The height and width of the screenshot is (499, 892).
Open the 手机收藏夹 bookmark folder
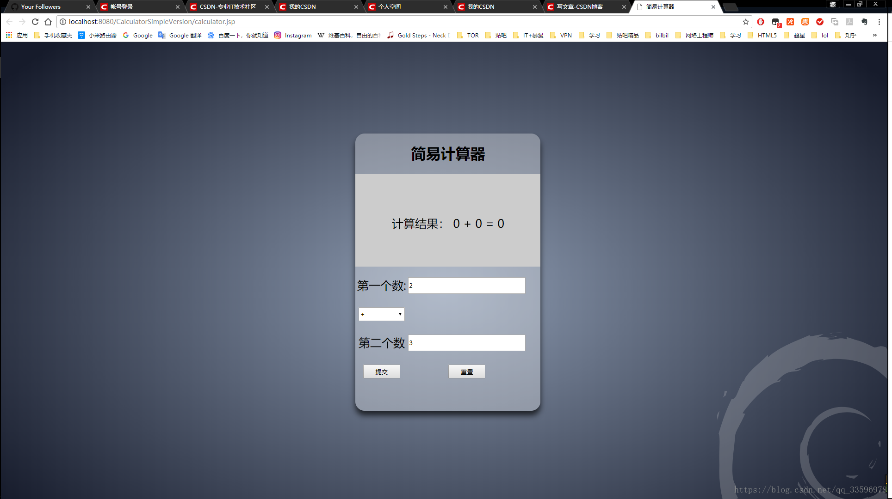(53, 35)
